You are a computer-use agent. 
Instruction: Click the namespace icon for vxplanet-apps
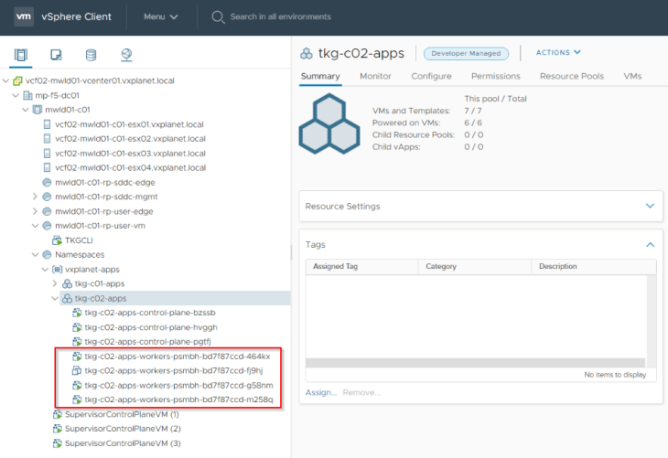click(x=57, y=270)
